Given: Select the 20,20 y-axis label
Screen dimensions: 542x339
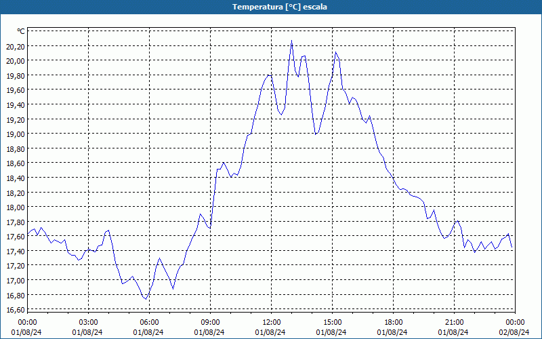Looking at the screenshot, I should pos(16,46).
